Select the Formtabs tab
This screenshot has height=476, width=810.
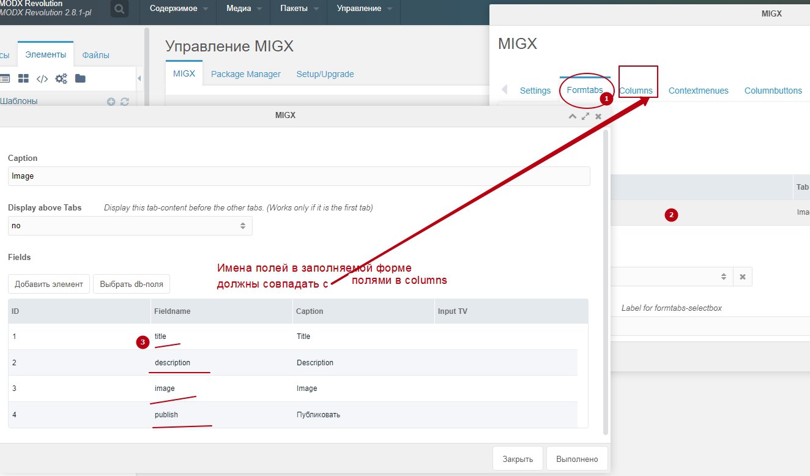585,90
